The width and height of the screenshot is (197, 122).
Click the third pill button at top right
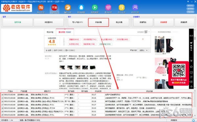pos(190,12)
